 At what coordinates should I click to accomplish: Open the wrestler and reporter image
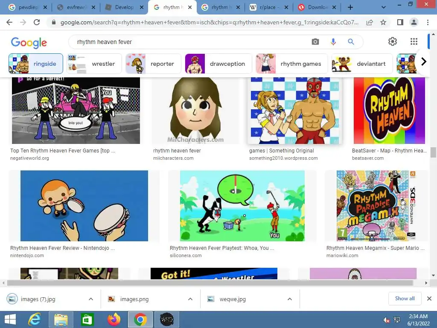[294, 111]
